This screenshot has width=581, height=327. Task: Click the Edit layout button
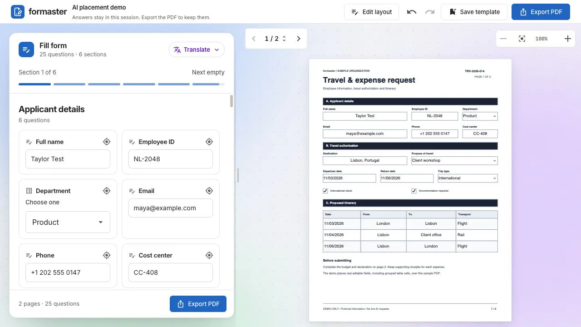pos(371,12)
